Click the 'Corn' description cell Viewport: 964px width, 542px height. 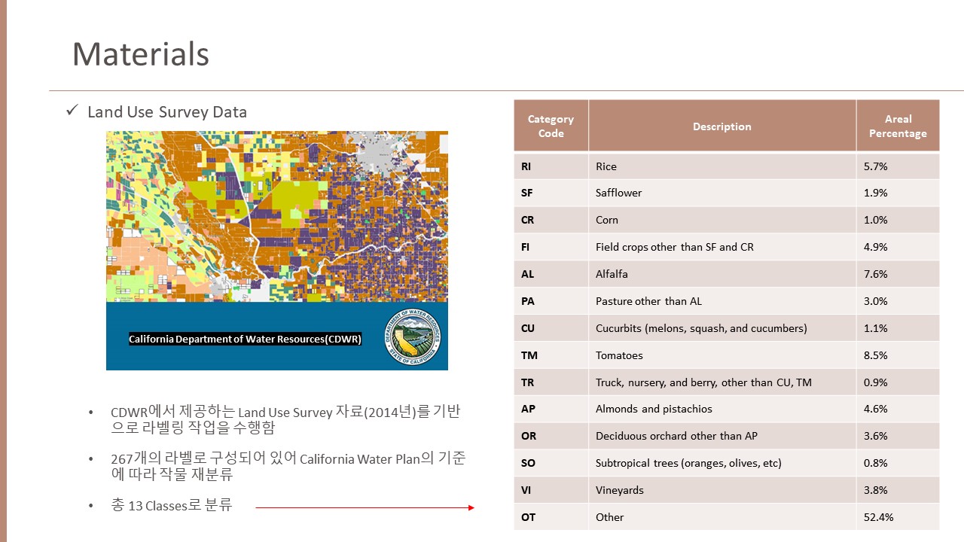point(722,220)
